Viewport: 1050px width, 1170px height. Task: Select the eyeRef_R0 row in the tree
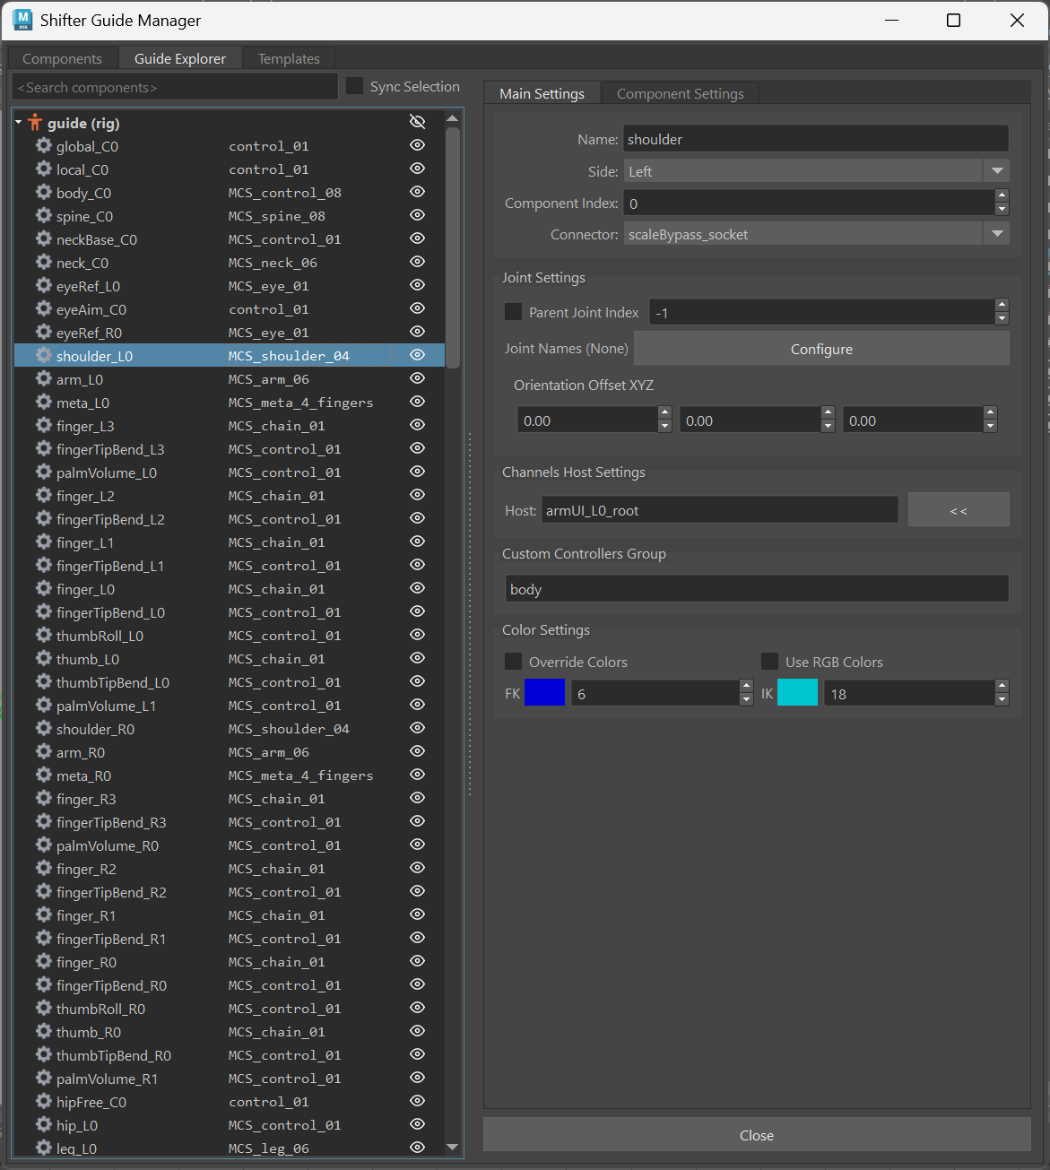pyautogui.click(x=230, y=333)
